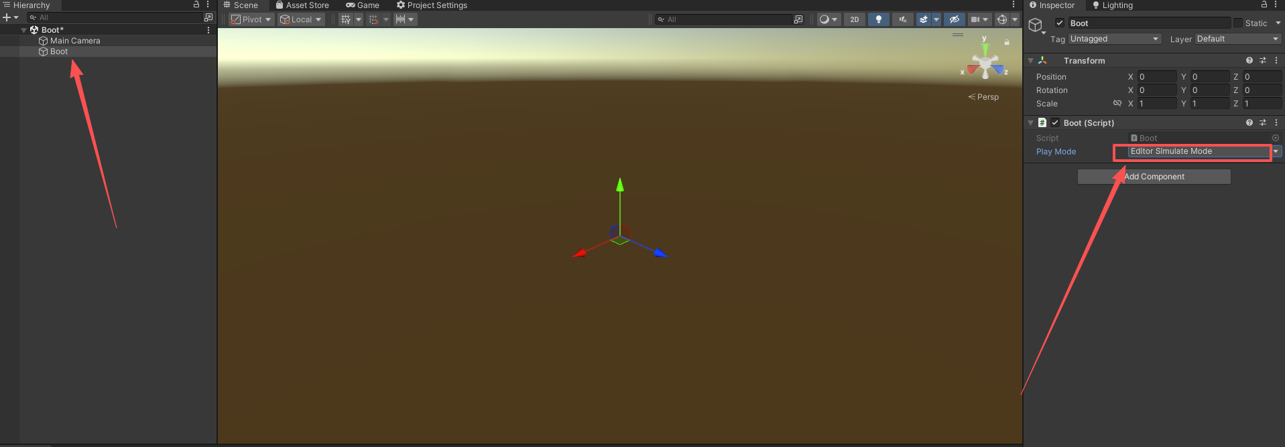
Task: Switch to the Game tab
Action: pos(363,5)
